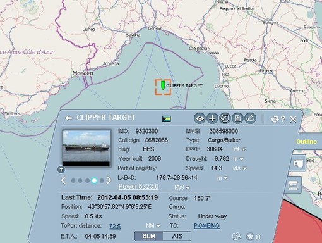Click the plus add icon in the panel header
This screenshot has height=243, width=322.
point(212,118)
